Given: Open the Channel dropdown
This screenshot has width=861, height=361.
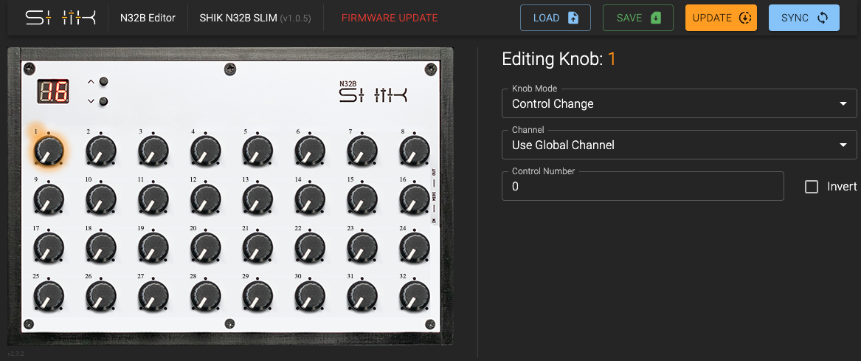Looking at the screenshot, I should point(680,145).
